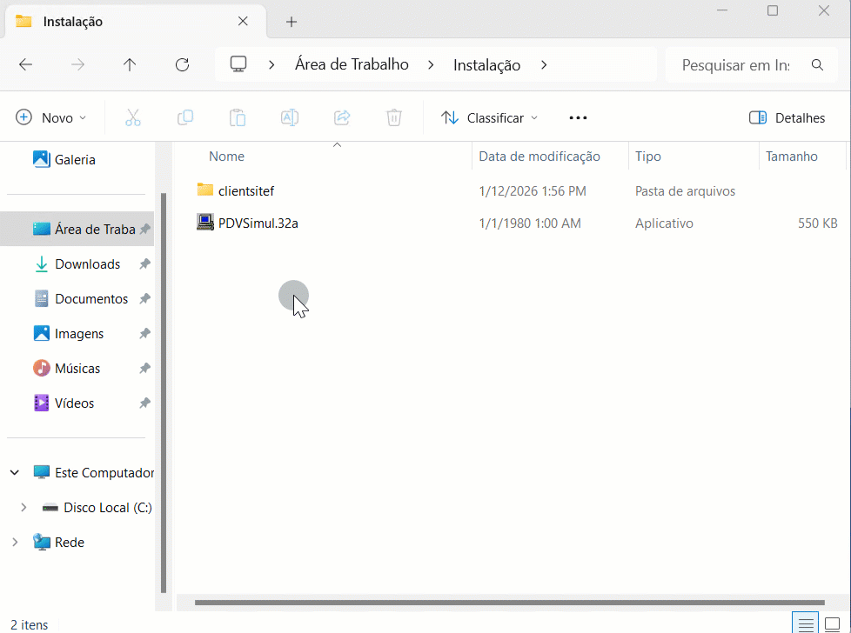
Task: Select the Instalação tab
Action: pos(136,22)
